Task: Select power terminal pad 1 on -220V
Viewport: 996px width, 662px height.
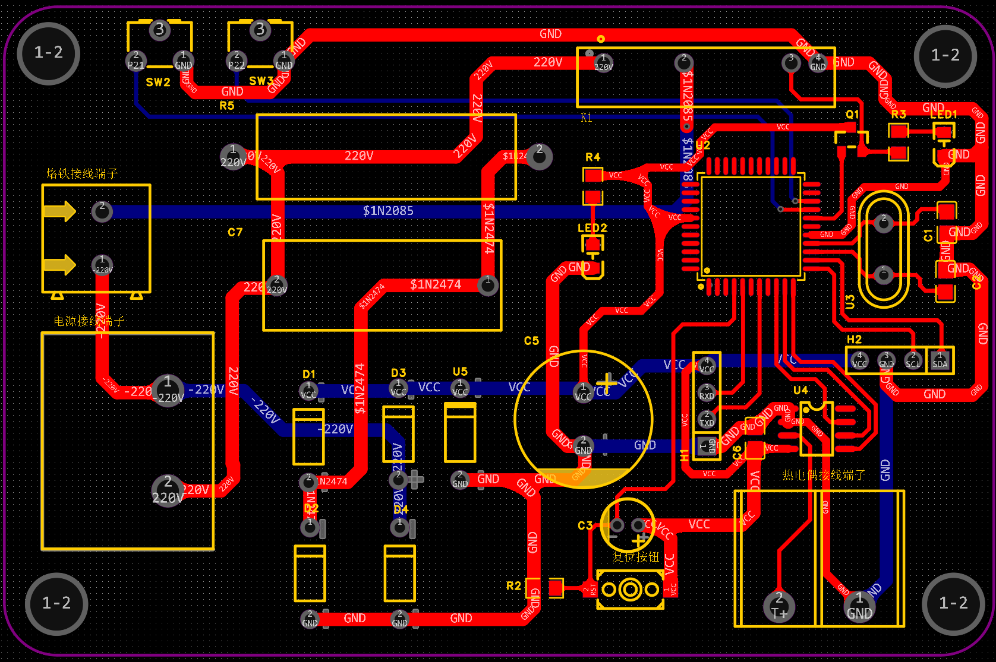Action: (168, 389)
